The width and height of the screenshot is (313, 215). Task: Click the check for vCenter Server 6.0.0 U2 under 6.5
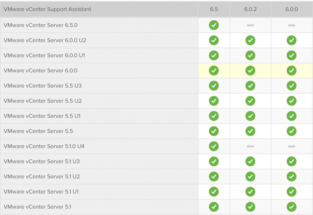coord(214,40)
